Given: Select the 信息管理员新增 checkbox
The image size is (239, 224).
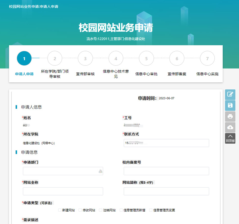Looking at the screenshot, I should point(121,210).
